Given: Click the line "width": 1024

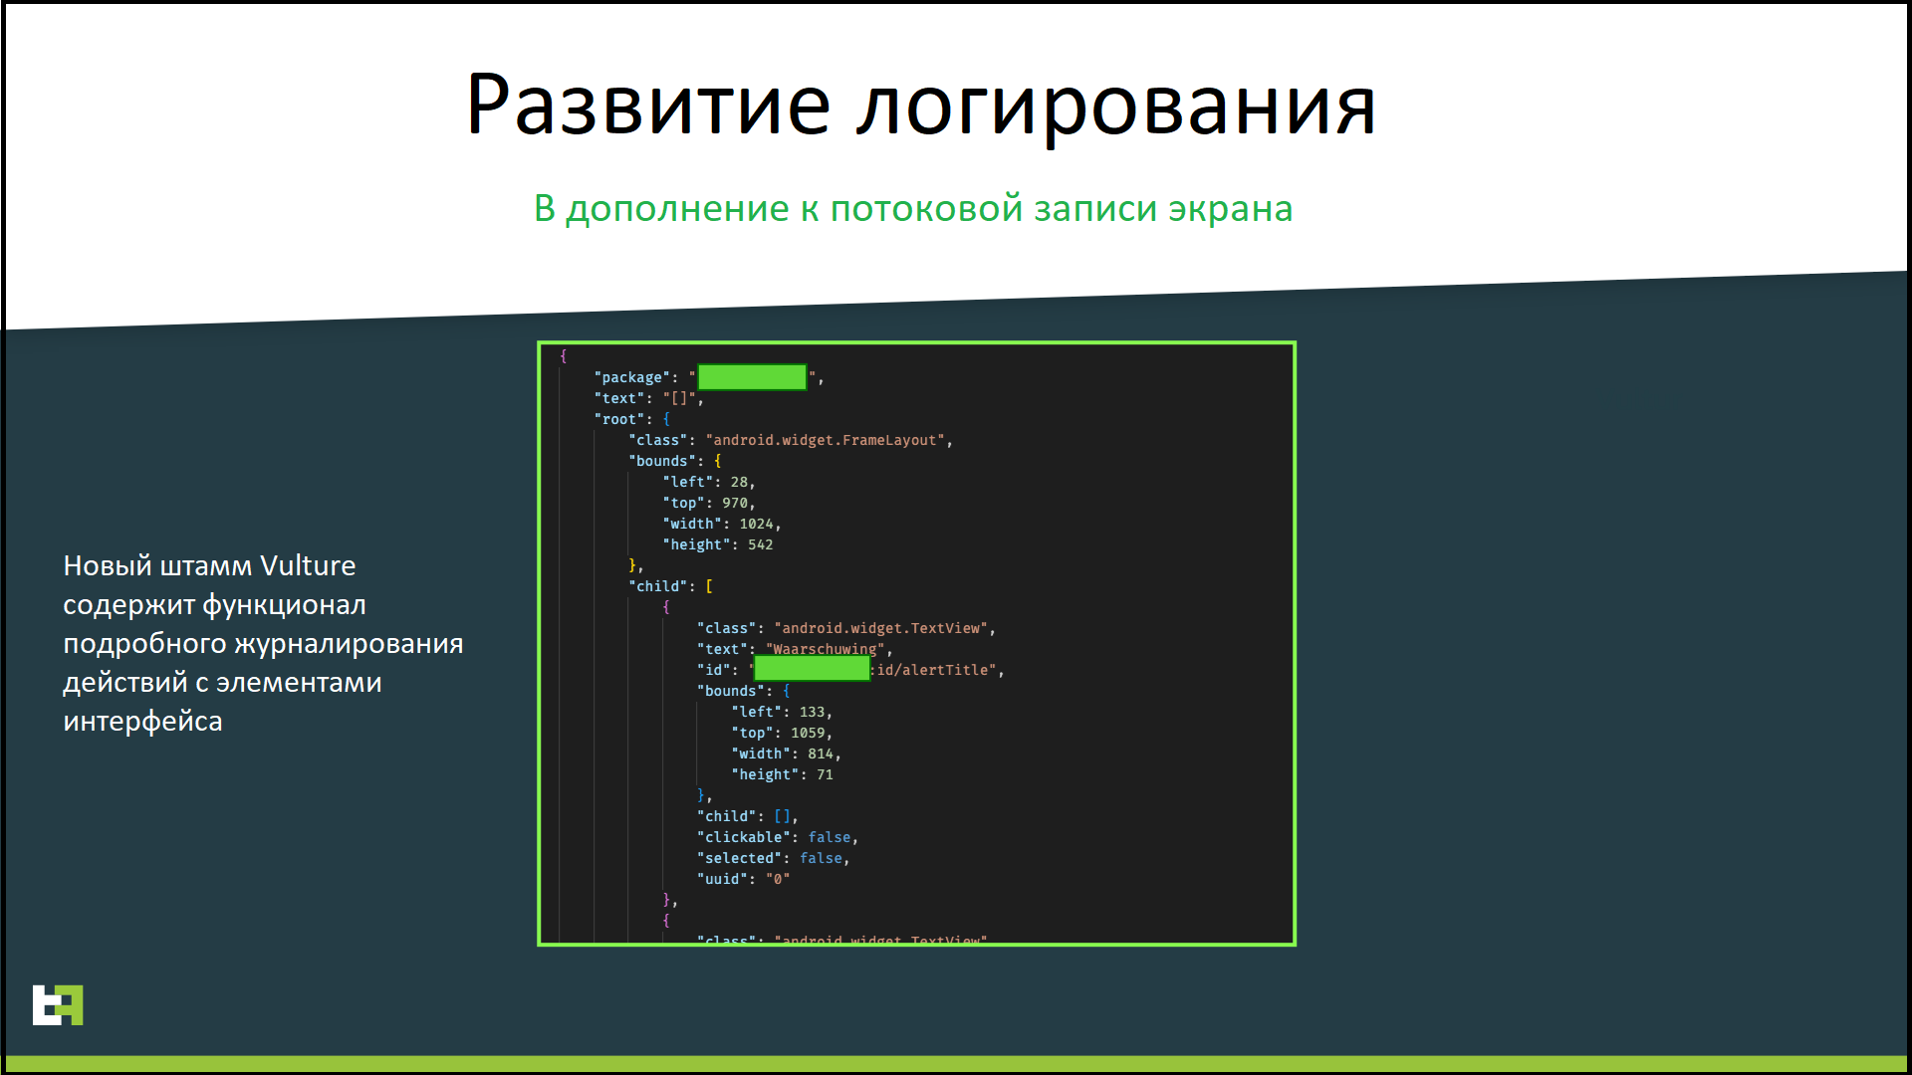Looking at the screenshot, I should point(722,524).
